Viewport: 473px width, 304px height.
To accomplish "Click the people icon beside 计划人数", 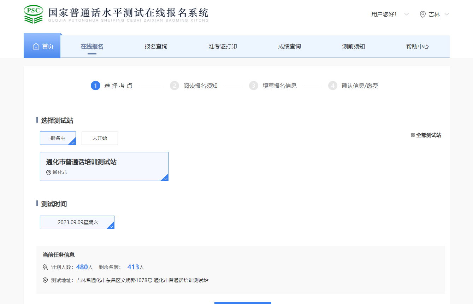I will [x=45, y=267].
